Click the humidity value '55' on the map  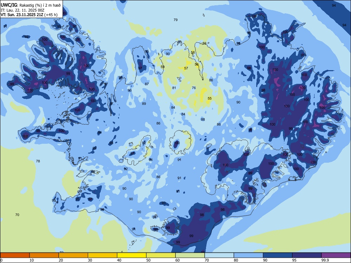[x=210, y=99]
